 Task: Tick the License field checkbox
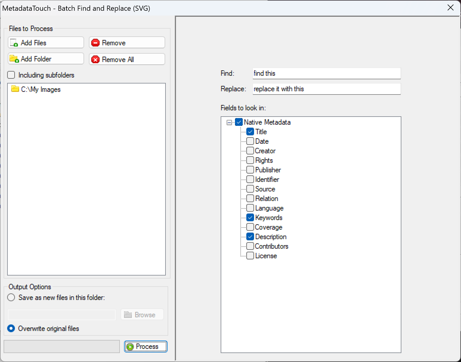coord(250,256)
